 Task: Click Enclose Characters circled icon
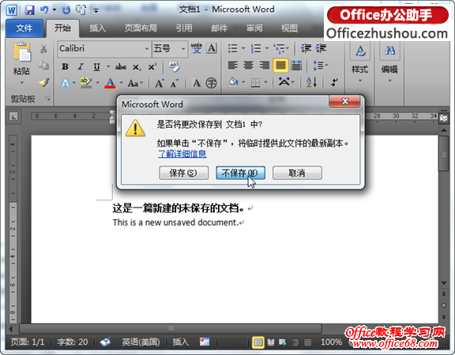tap(211, 84)
